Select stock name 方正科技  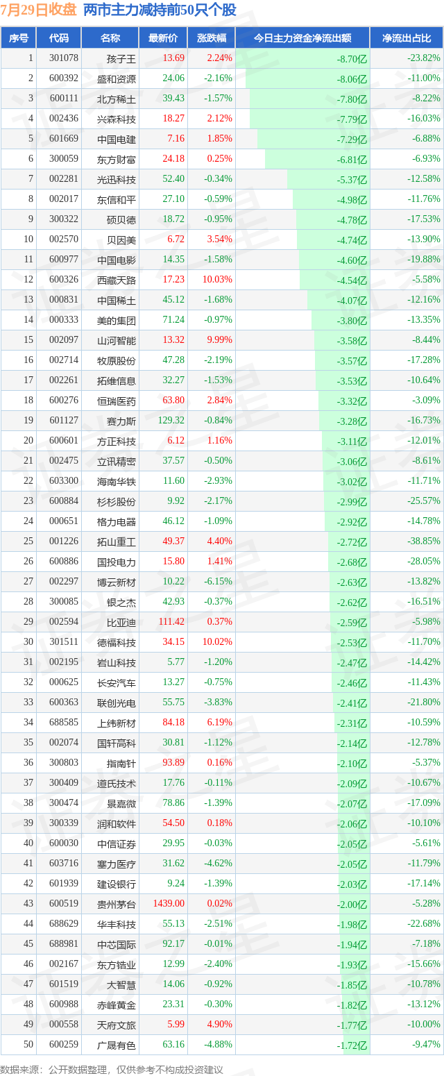[x=117, y=441]
